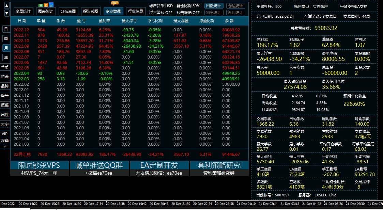
Task: Click the 利息统计 button
Action: click(214, 13)
